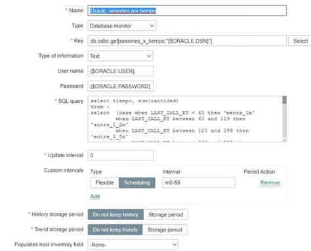This screenshot has width=311, height=251.
Task: Click the Update interval field
Action: coord(121,155)
